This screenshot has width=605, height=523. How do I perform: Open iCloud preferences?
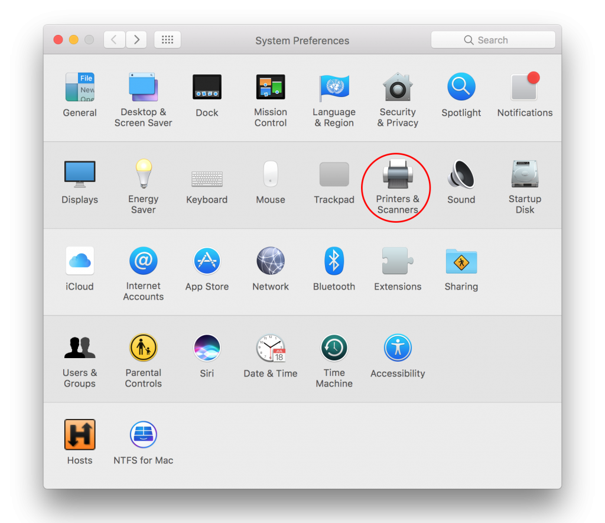(x=80, y=261)
